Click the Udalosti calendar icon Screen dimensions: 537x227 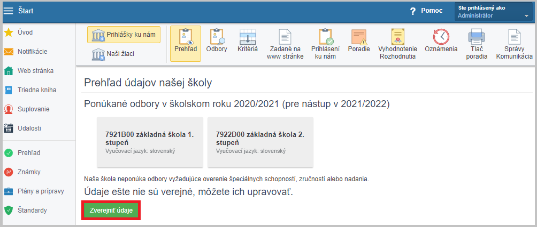point(8,128)
